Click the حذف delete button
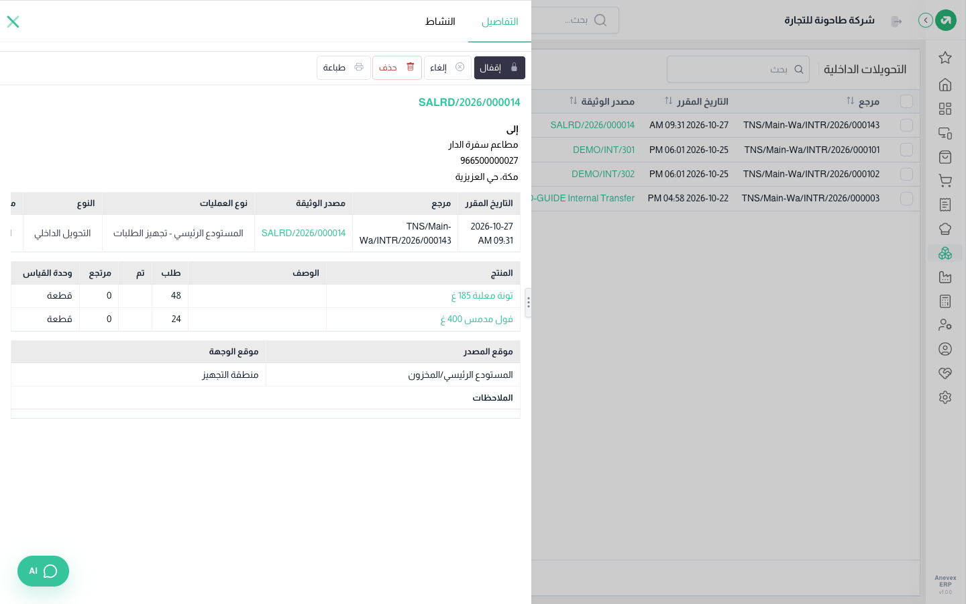Screen dimensions: 966x604 tap(397, 68)
